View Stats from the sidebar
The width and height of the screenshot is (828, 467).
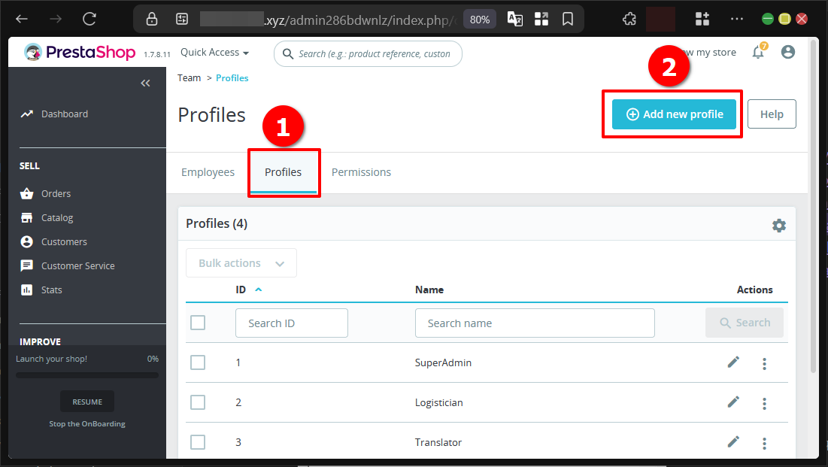click(51, 290)
